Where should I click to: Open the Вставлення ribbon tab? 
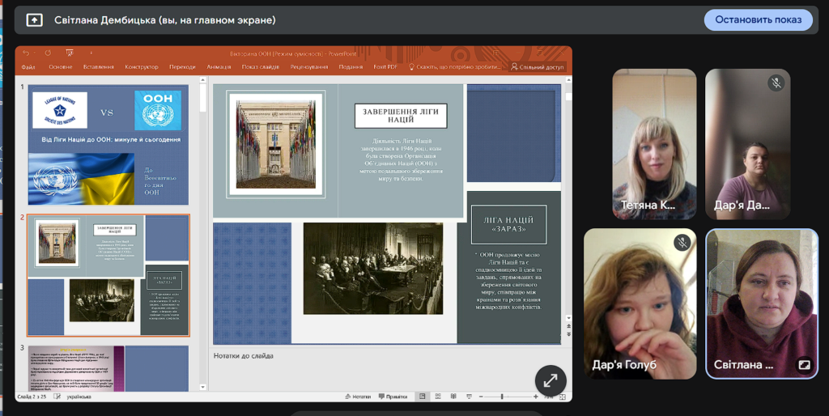(98, 67)
